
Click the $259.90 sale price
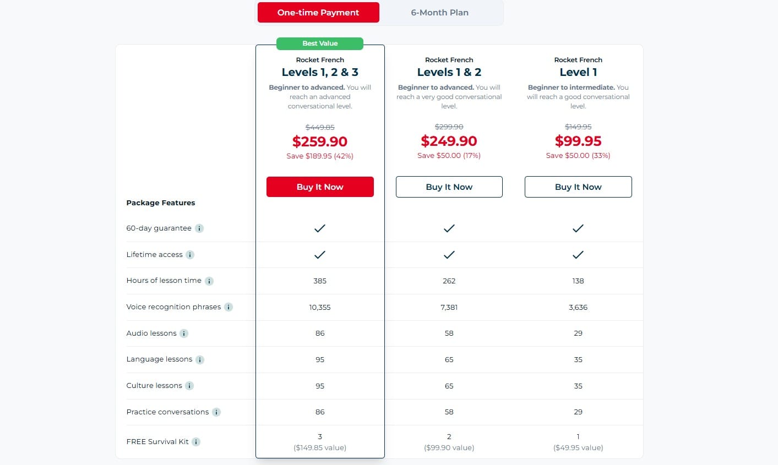click(x=320, y=142)
